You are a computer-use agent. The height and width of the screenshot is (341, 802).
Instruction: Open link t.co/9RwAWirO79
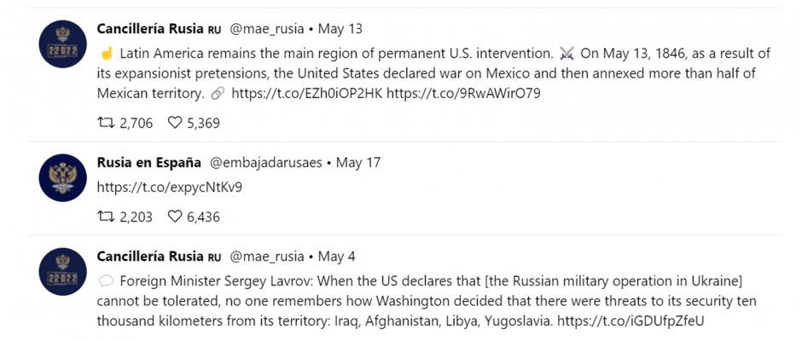pyautogui.click(x=463, y=94)
